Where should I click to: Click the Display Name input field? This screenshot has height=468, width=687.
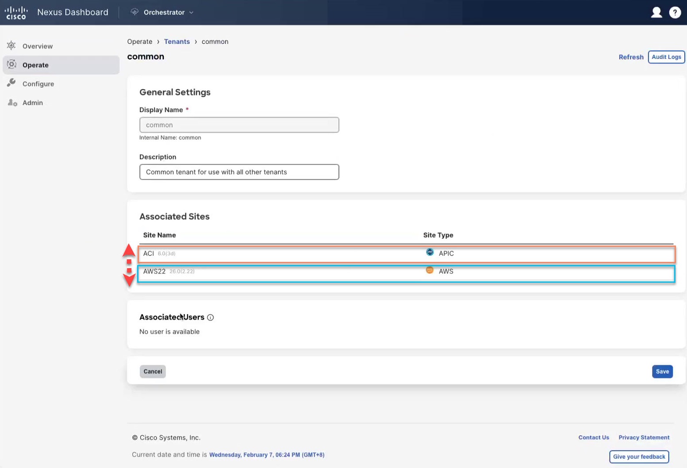(239, 125)
